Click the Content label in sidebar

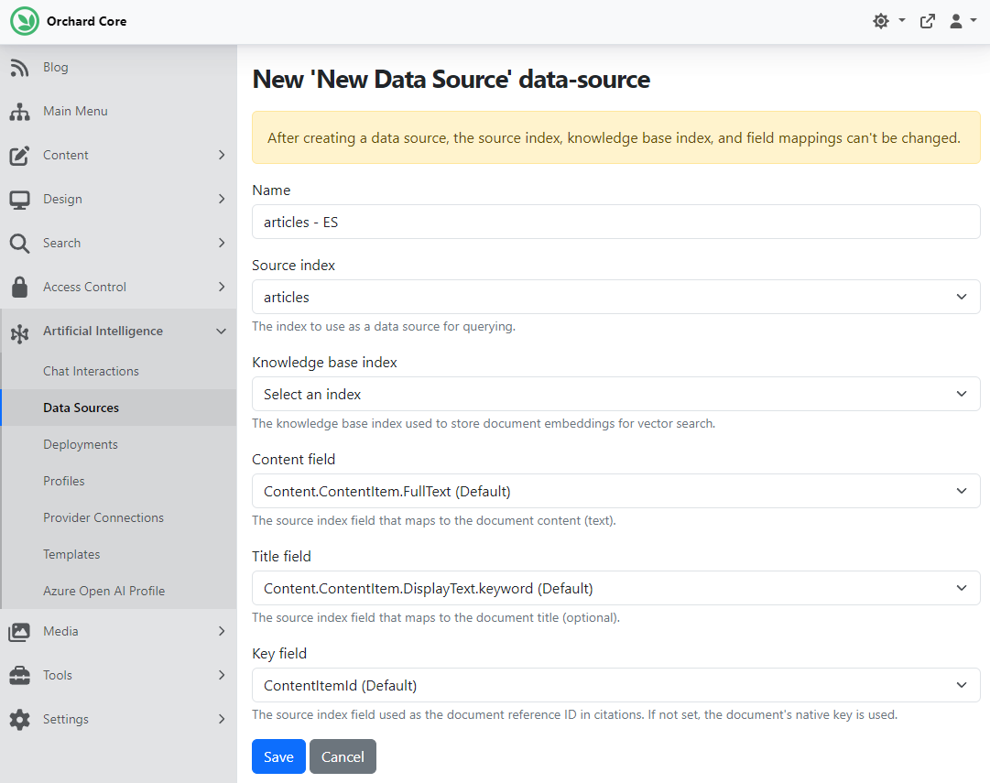[x=66, y=156]
